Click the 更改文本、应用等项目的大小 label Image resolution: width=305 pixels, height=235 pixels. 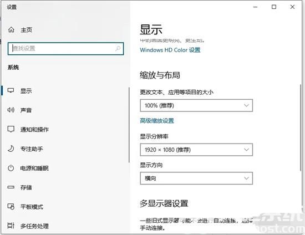pyautogui.click(x=176, y=92)
